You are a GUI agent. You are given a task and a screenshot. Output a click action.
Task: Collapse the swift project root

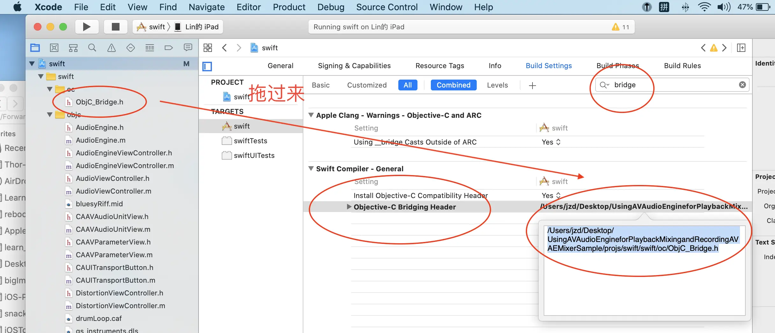coord(32,64)
